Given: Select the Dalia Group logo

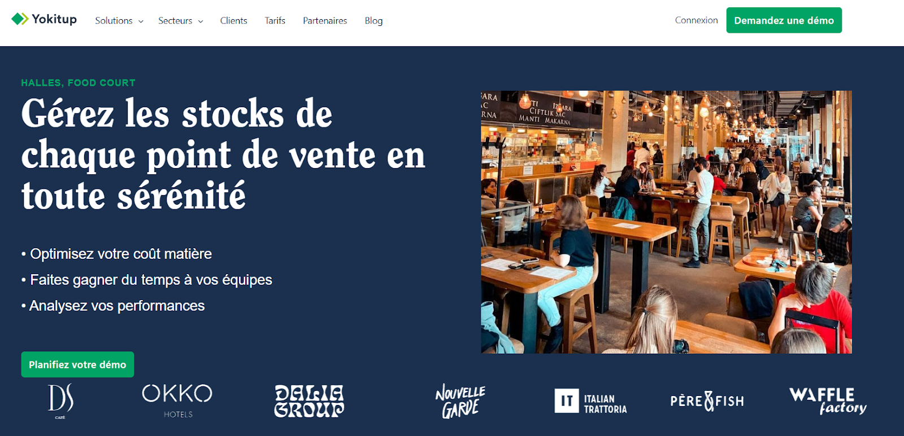Looking at the screenshot, I should (309, 401).
